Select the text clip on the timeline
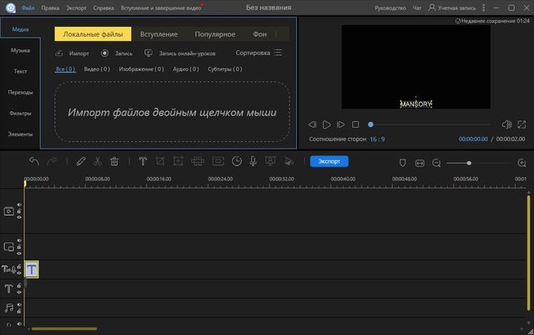Viewport: 534px width, 335px height. tap(32, 269)
